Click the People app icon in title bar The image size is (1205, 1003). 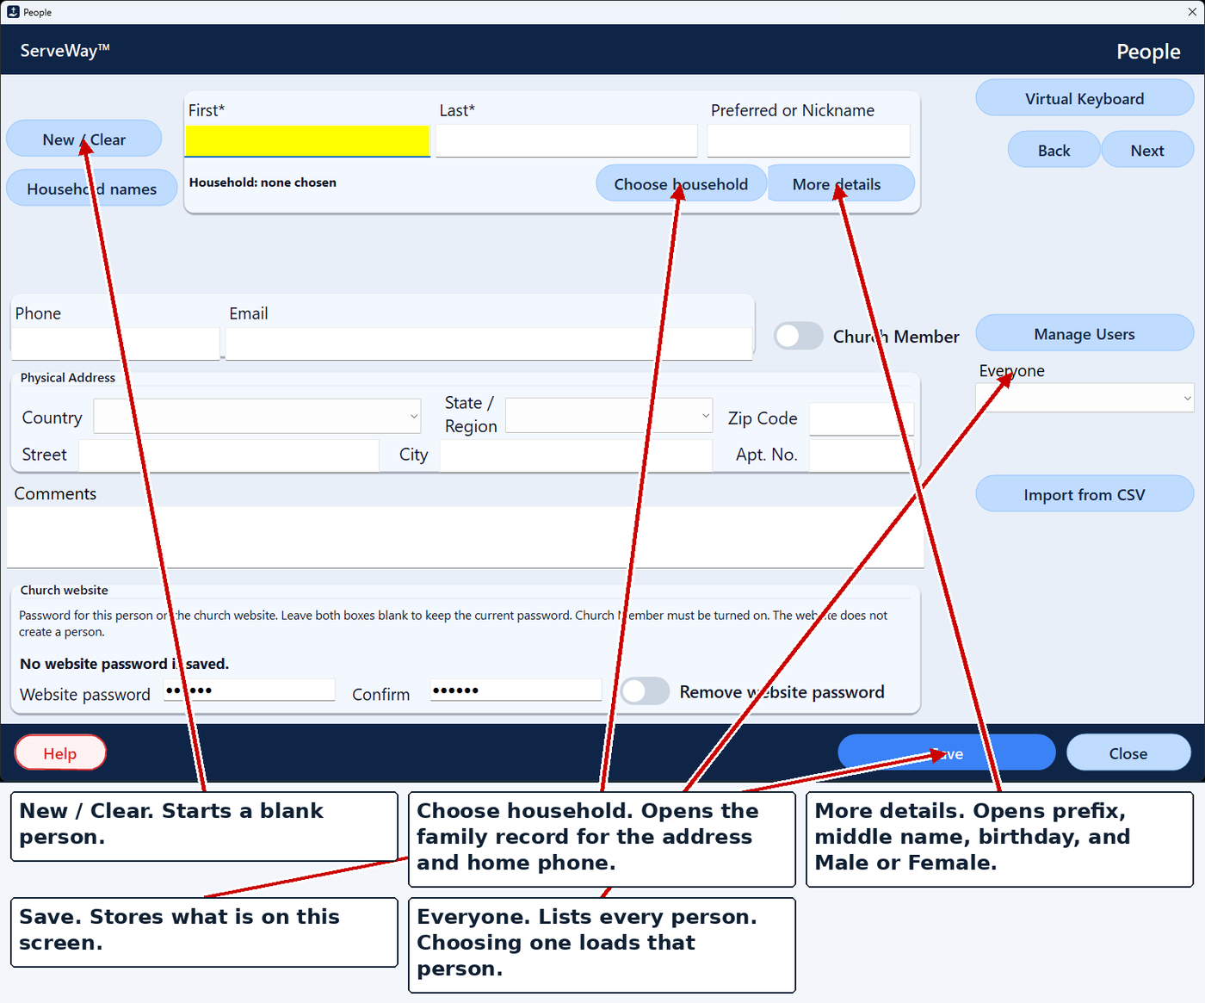[13, 12]
